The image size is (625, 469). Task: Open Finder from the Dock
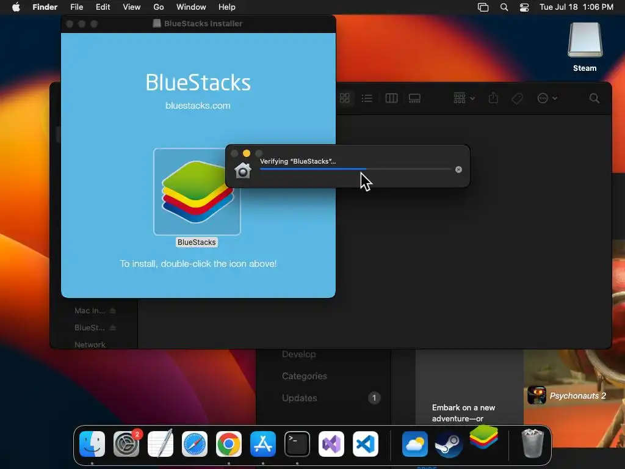point(92,444)
